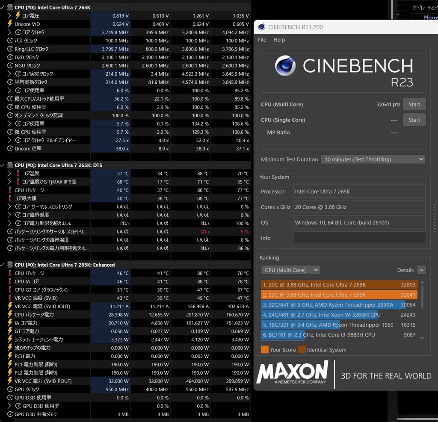Select the Core i9-9880H ranking entry
Screen dimensions: 438x422
339,335
